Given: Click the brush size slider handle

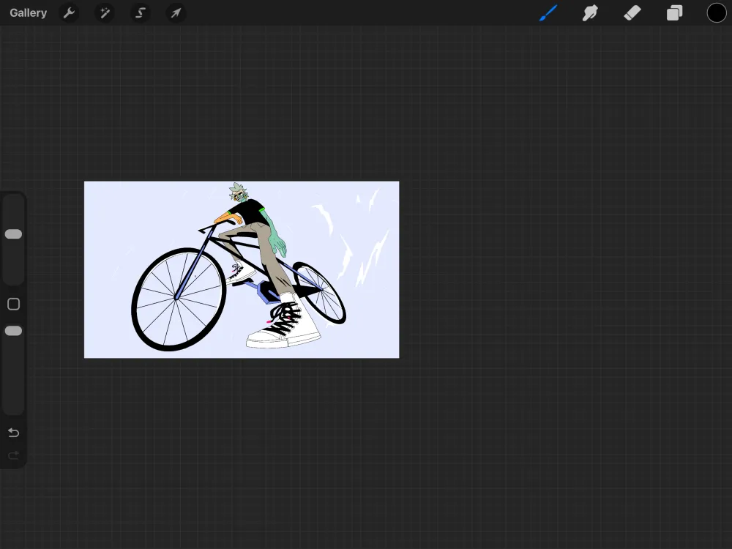Looking at the screenshot, I should point(13,234).
